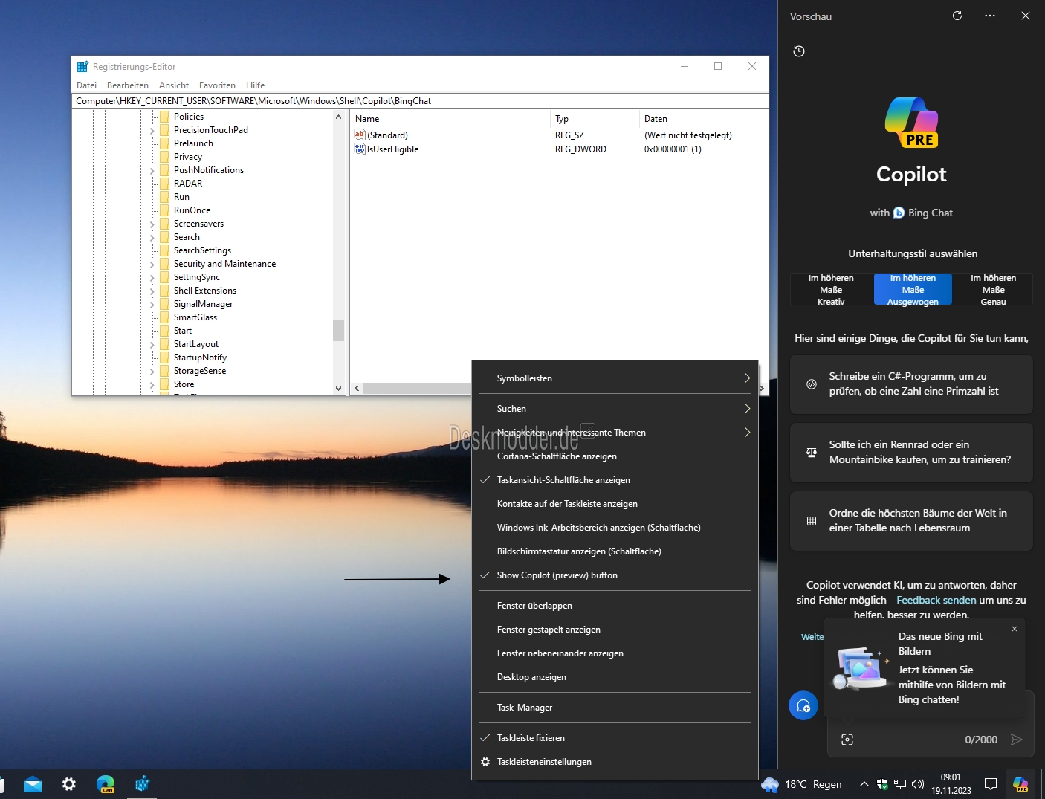Click the tree pane vertical scrollbar thumb
Image resolution: width=1045 pixels, height=799 pixels.
338,329
